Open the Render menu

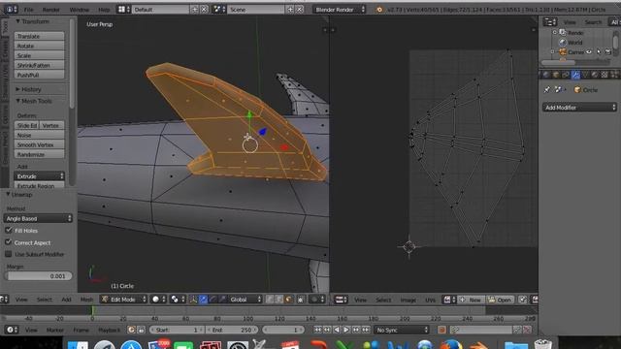pyautogui.click(x=50, y=10)
